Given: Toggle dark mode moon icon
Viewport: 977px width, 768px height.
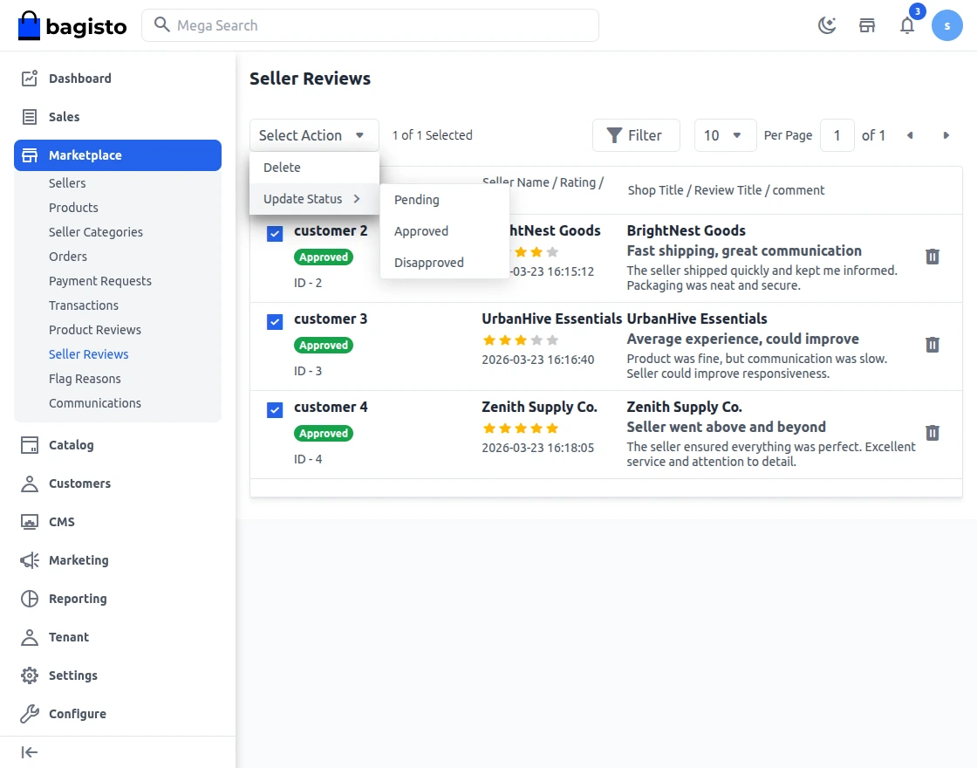Looking at the screenshot, I should (x=827, y=25).
